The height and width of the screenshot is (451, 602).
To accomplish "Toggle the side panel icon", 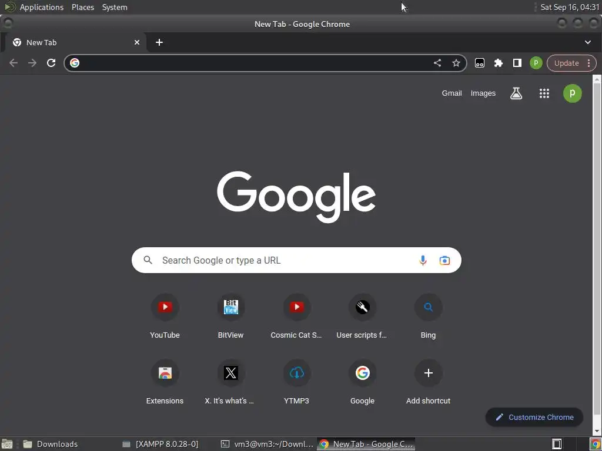I will (x=517, y=63).
